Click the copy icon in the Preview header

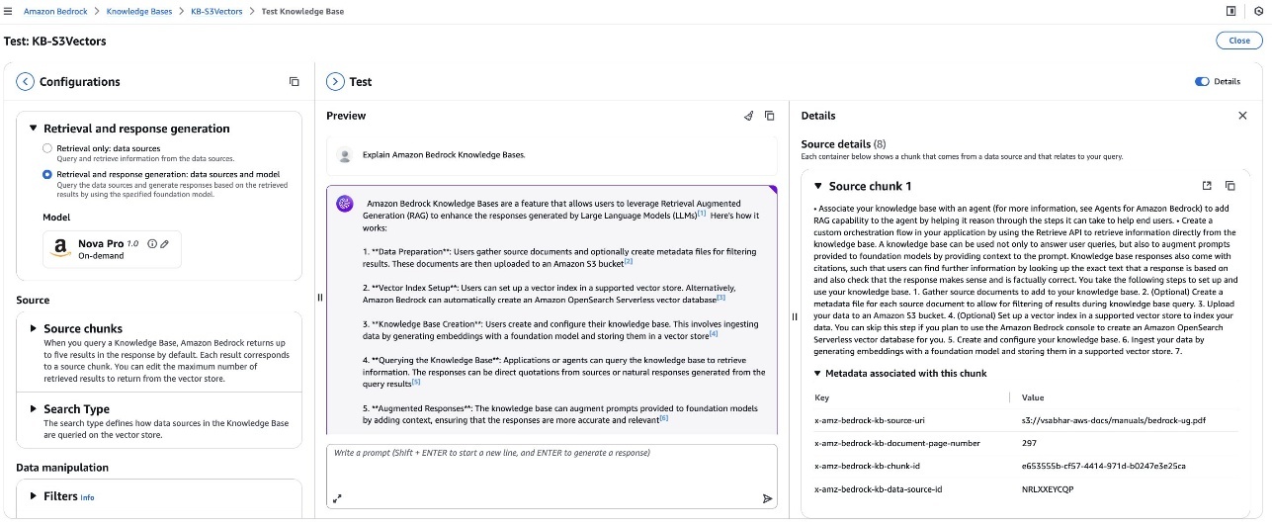pyautogui.click(x=770, y=116)
